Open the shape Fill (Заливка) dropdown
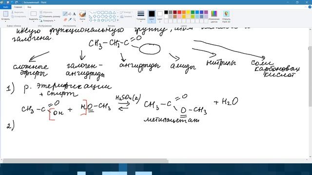This screenshot has width=312, height=175. 126,17
